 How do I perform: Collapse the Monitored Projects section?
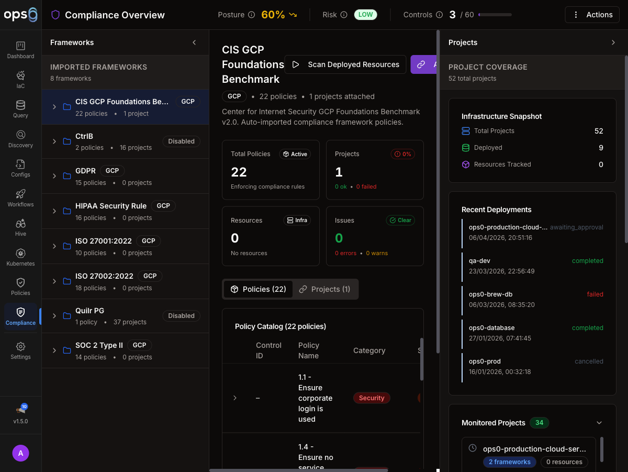[599, 423]
